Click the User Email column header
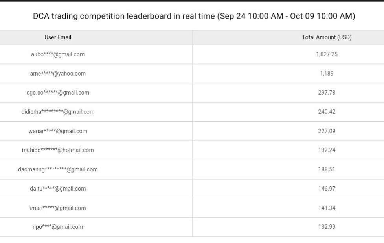Screen dimensions: 384x243 pos(58,37)
